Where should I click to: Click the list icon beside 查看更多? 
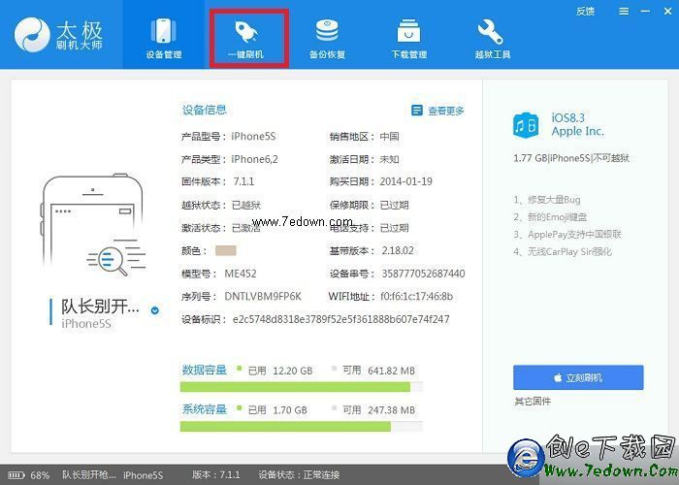(416, 111)
